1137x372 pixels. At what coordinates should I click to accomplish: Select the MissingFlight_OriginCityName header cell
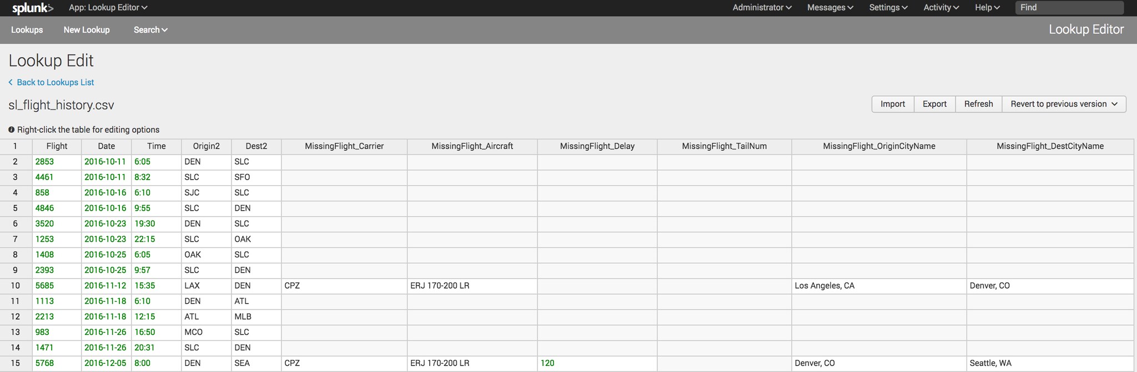point(879,146)
